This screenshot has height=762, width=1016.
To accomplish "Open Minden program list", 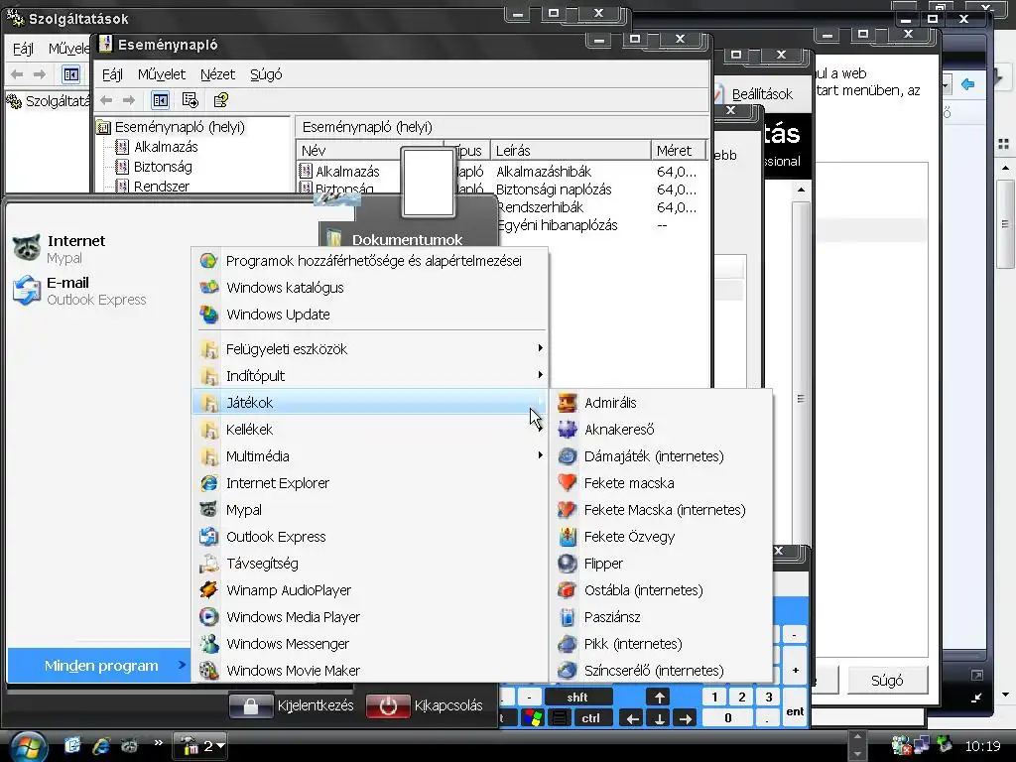I will (x=99, y=666).
